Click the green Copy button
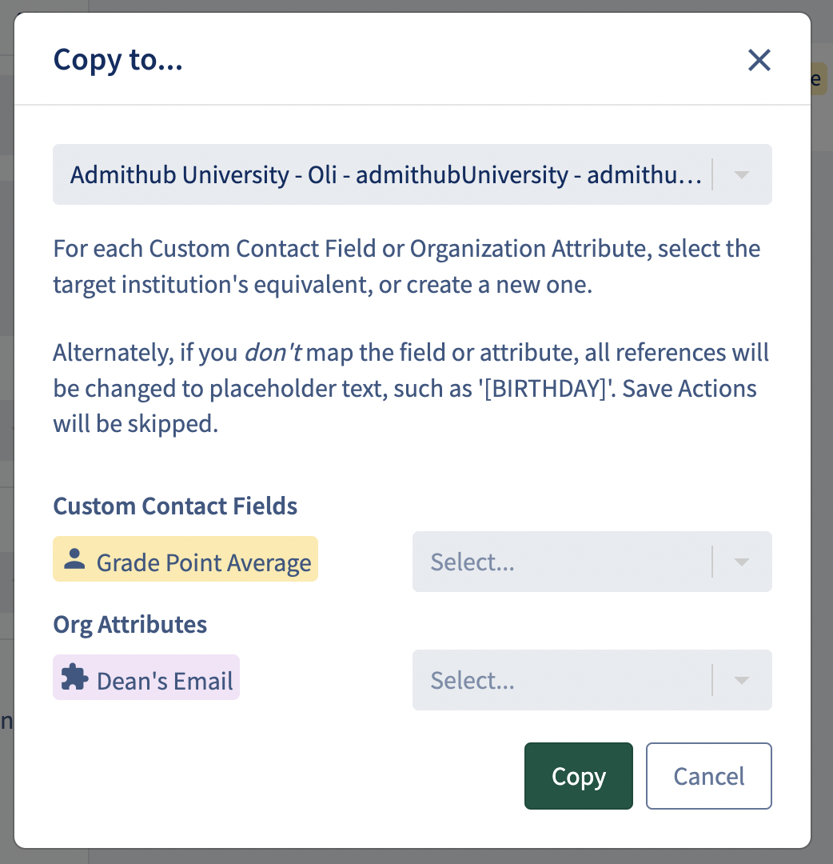 (578, 776)
